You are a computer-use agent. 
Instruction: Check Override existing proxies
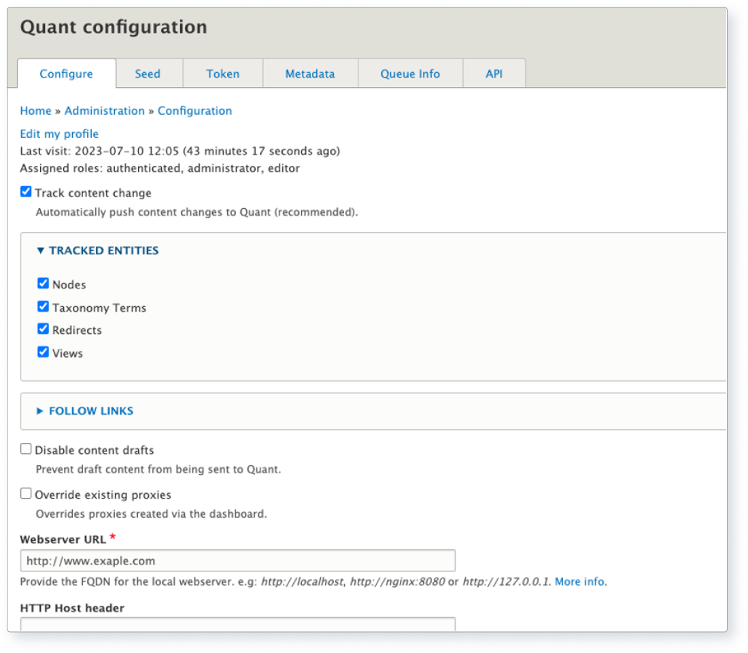26,494
